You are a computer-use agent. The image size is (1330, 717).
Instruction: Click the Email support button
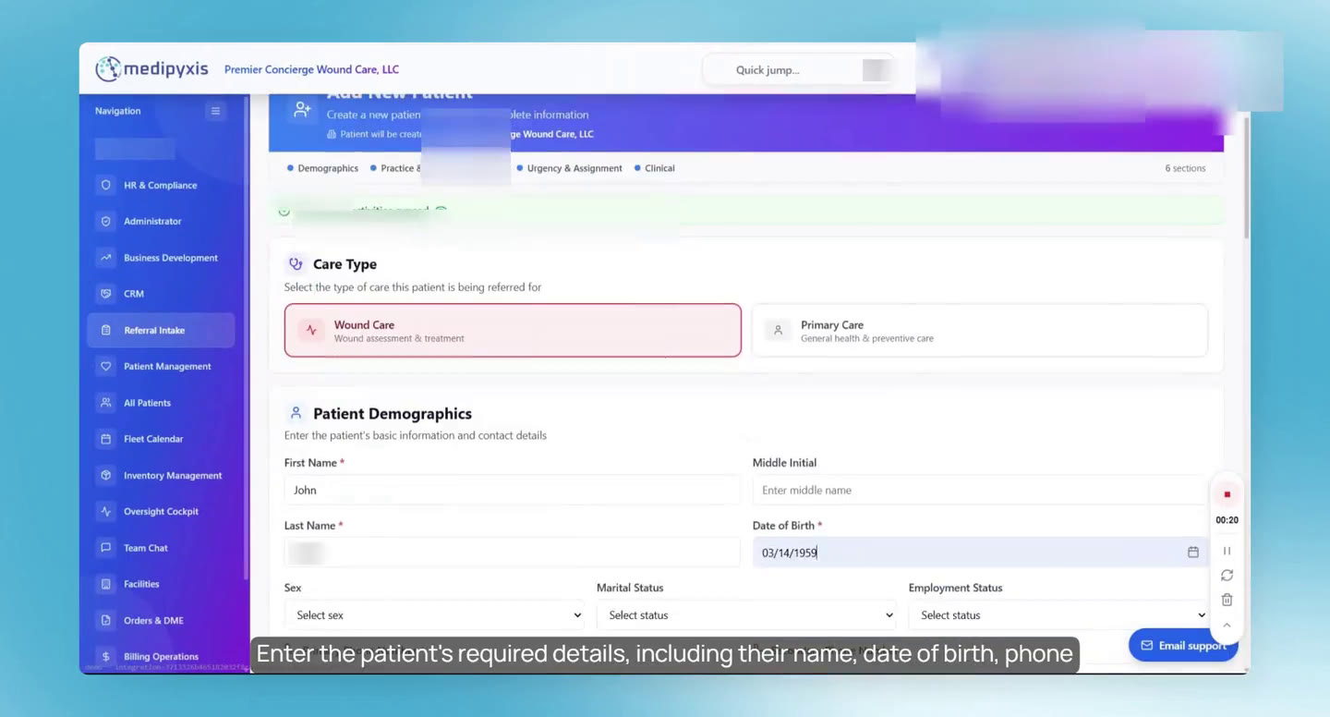tap(1183, 646)
